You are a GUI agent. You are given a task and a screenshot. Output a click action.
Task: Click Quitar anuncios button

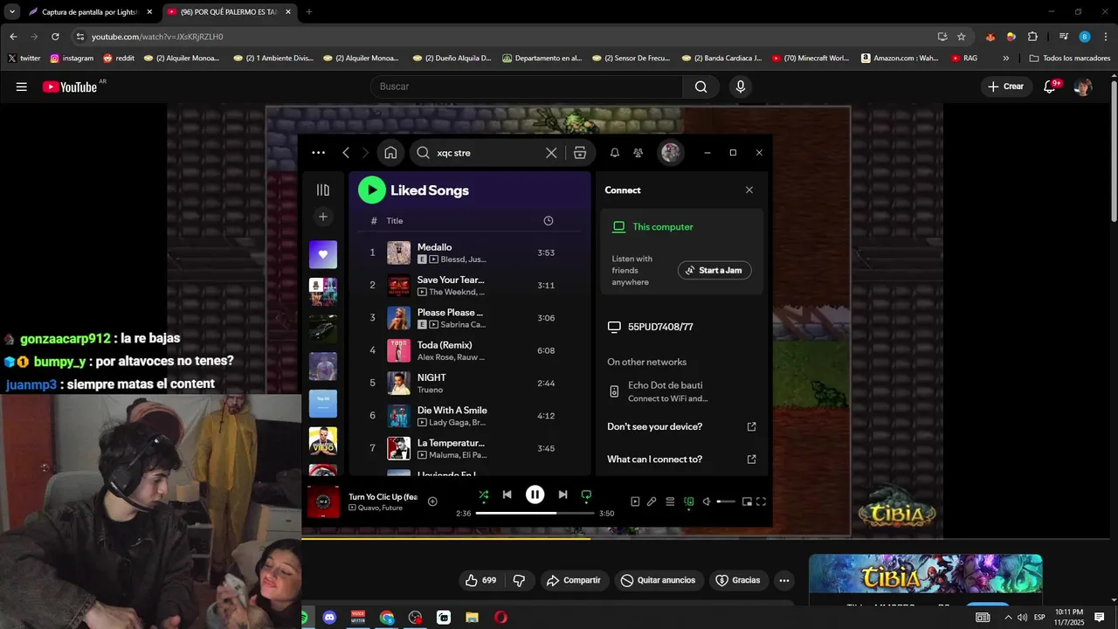659,580
